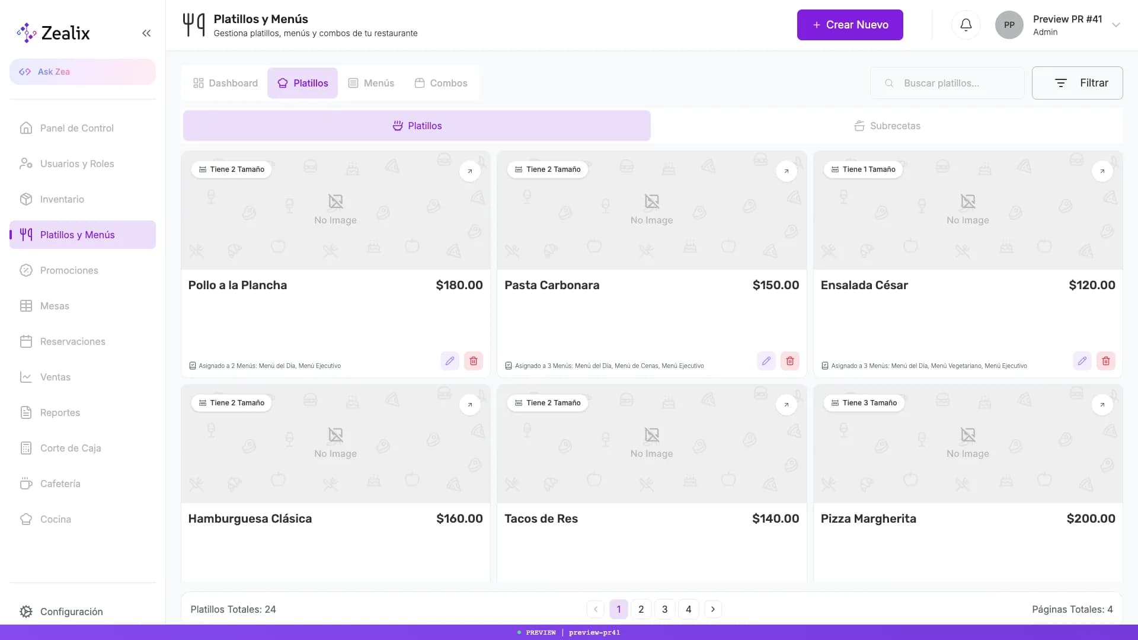This screenshot has height=640, width=1138.
Task: Click Pasta Carbonara assigned menus note
Action: coord(605,366)
